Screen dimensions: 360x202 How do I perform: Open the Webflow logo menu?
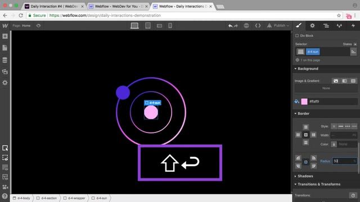click(x=5, y=26)
